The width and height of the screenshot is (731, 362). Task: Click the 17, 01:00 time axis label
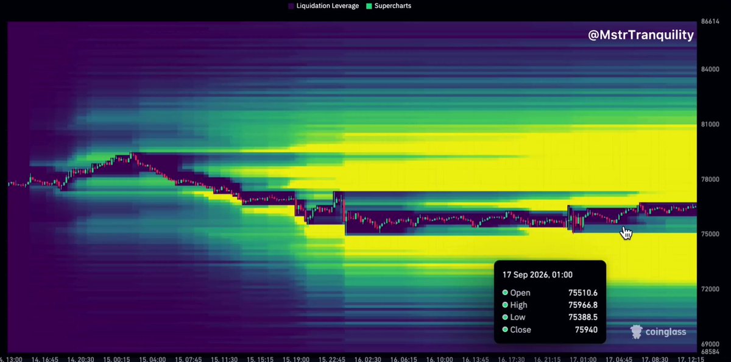pos(583,359)
